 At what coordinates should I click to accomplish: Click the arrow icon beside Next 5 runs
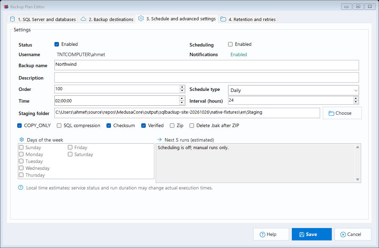[x=160, y=140]
